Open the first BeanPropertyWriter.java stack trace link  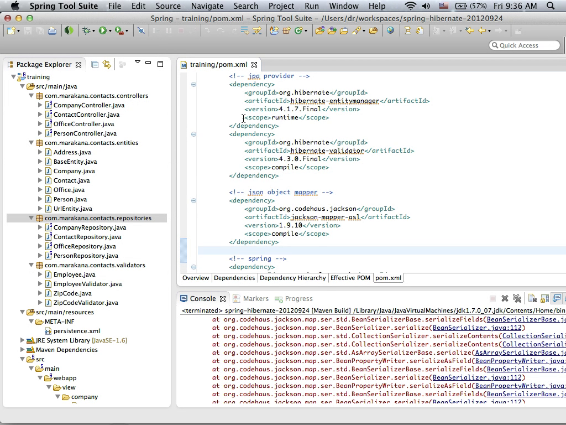(x=521, y=361)
